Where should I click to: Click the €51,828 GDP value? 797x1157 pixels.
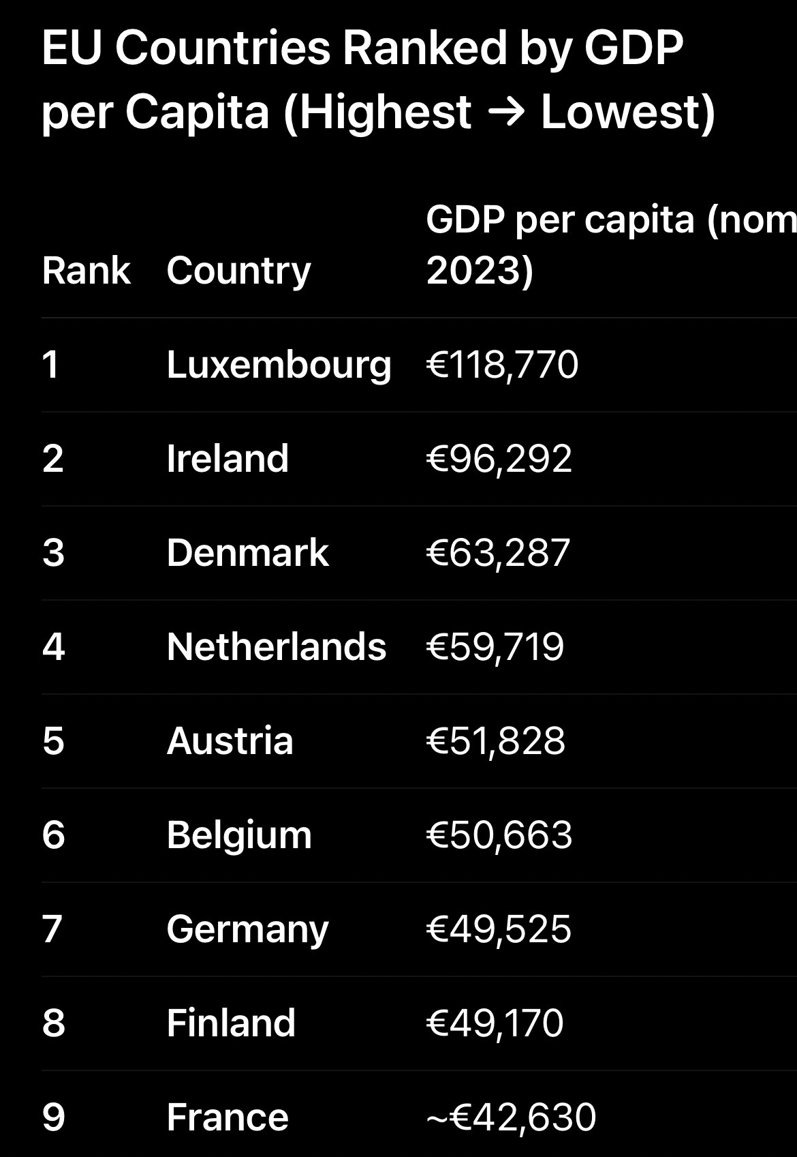point(496,741)
